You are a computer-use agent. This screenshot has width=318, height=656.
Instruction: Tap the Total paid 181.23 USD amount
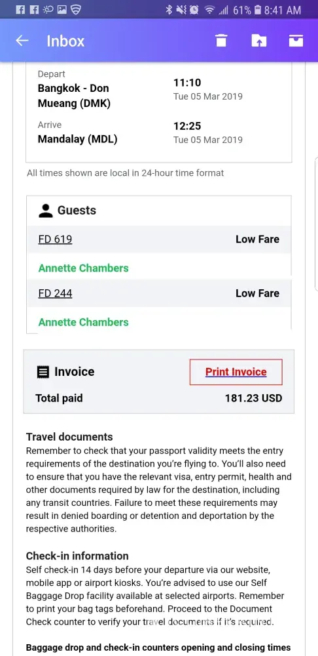pyautogui.click(x=253, y=398)
